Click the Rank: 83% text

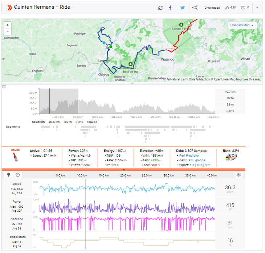click(231, 151)
